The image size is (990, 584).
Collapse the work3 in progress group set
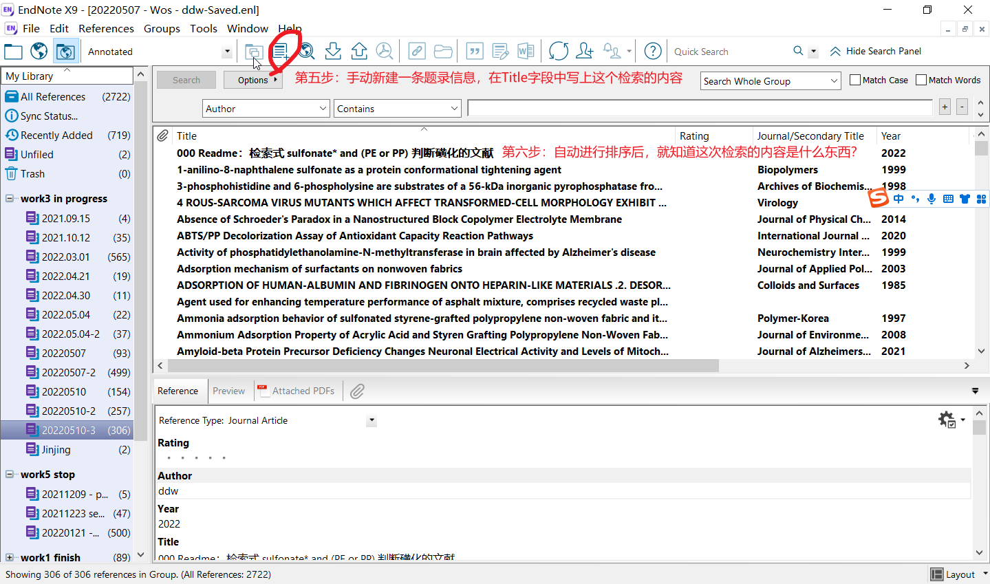pyautogui.click(x=10, y=199)
